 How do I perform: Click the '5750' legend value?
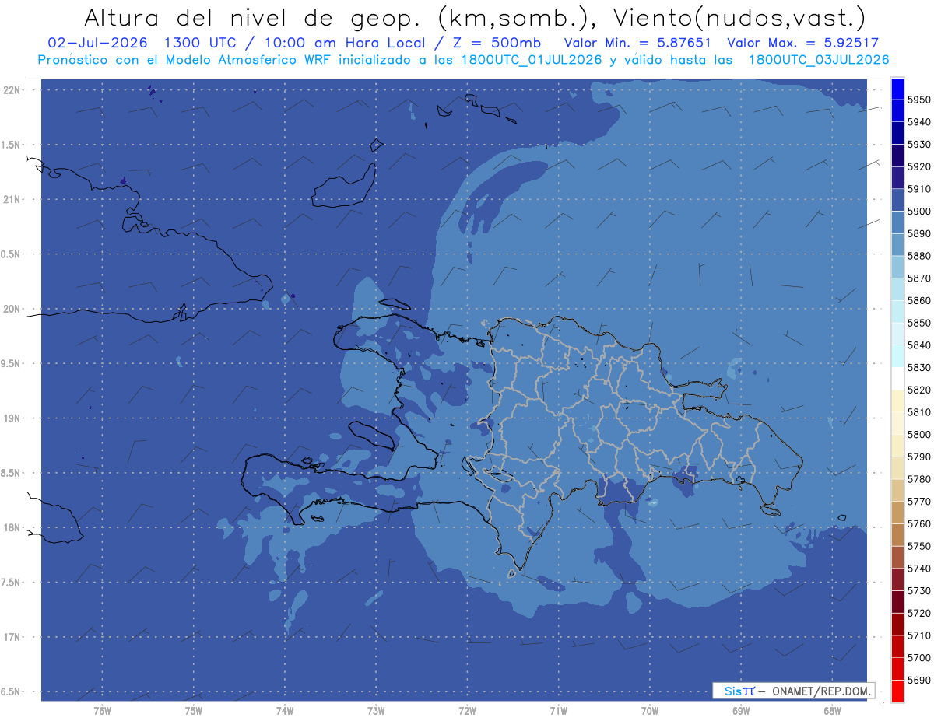pyautogui.click(x=918, y=546)
